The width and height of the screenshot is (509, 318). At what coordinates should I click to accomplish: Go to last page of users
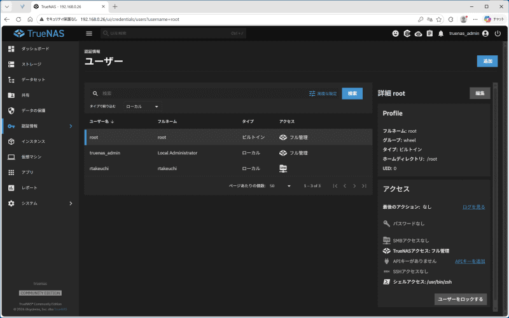click(364, 186)
